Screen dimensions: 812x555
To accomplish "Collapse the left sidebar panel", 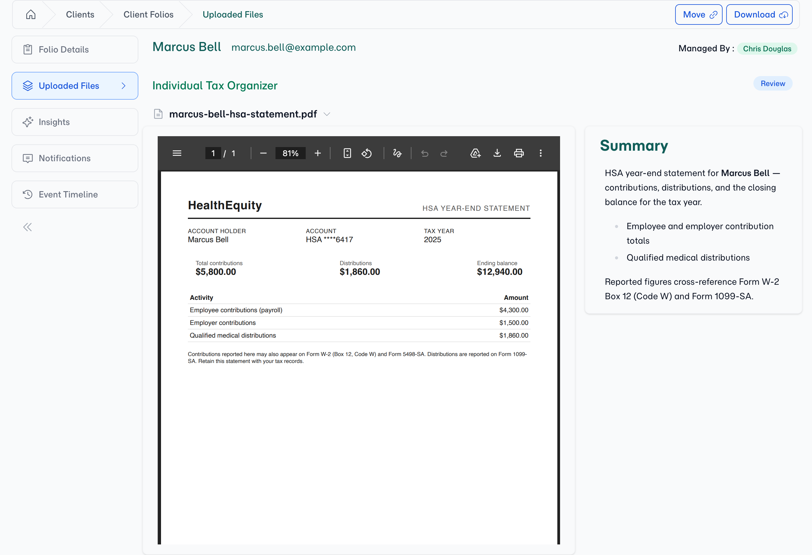I will pyautogui.click(x=27, y=227).
